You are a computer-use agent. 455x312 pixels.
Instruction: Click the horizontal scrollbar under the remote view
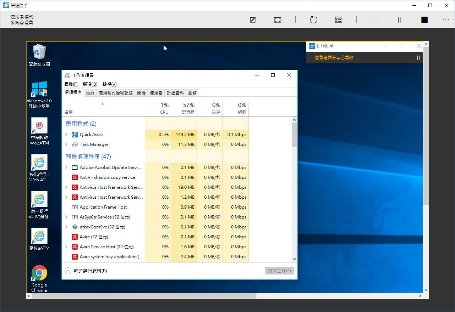point(144,296)
